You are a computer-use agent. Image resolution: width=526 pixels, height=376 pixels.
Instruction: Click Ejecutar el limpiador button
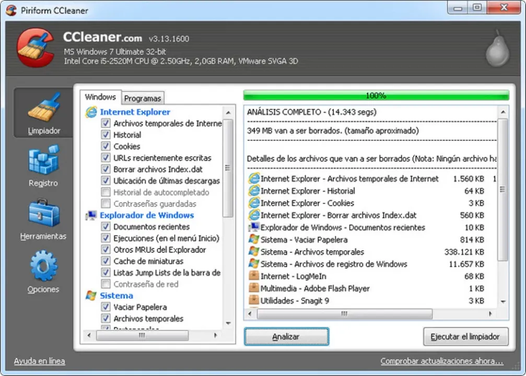click(465, 336)
